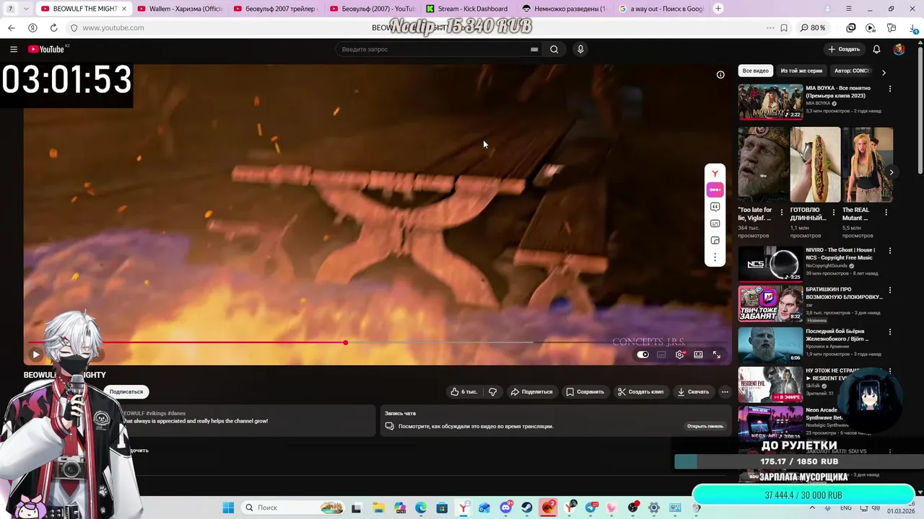Like the video (6 тыс.)
The height and width of the screenshot is (519, 924).
463,391
